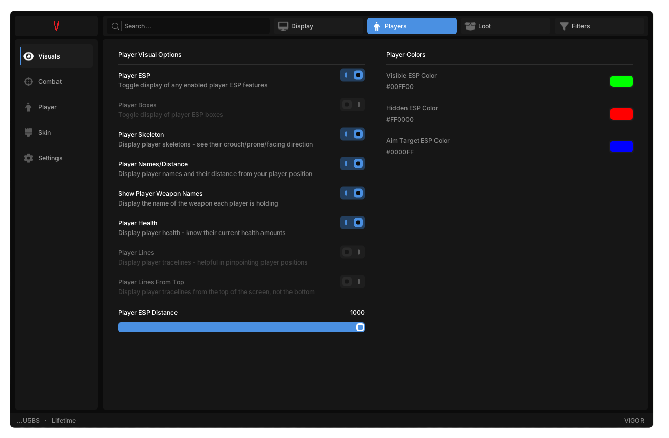
Task: Click the Hidden ESP Color label
Action: click(412, 108)
